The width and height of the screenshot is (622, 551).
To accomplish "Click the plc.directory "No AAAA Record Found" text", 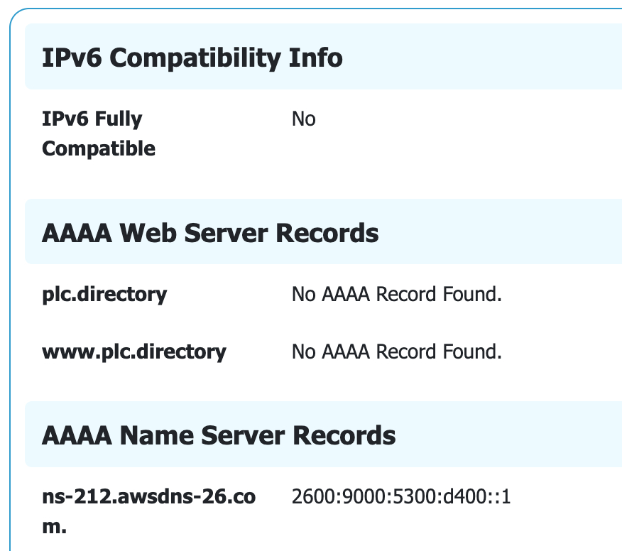I will click(396, 294).
